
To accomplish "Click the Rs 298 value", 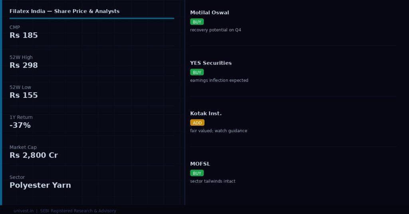I will (x=24, y=65).
